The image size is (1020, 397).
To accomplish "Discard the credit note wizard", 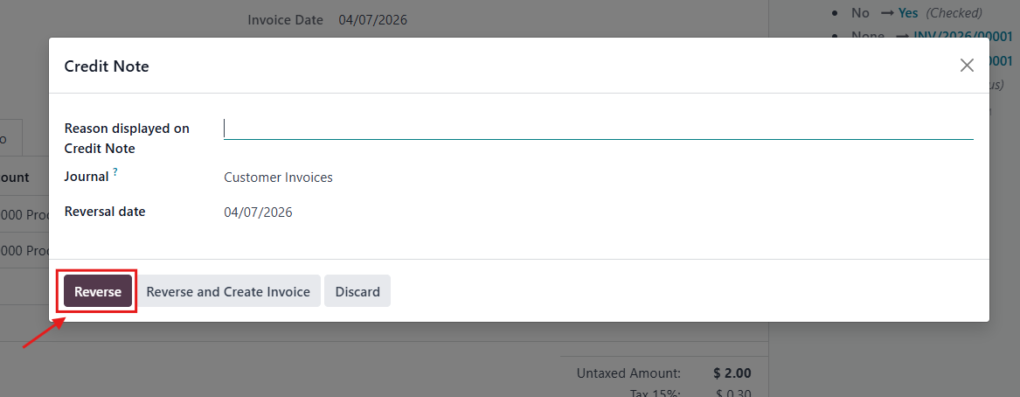I will pos(357,291).
